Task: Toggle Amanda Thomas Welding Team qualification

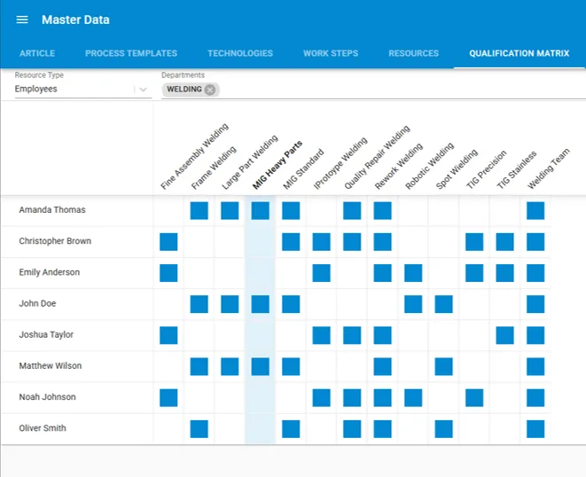Action: [x=535, y=210]
